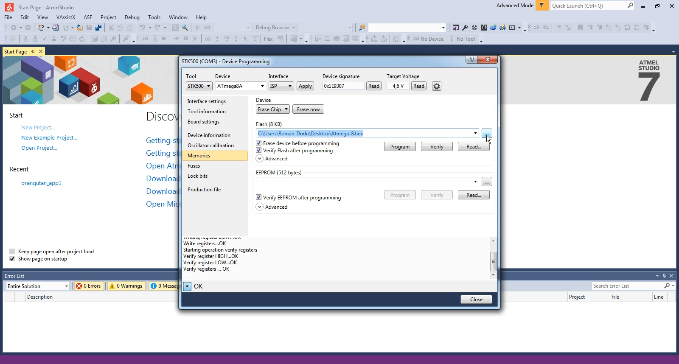Click the Flash Program button
This screenshot has width=679, height=364.
pos(400,147)
